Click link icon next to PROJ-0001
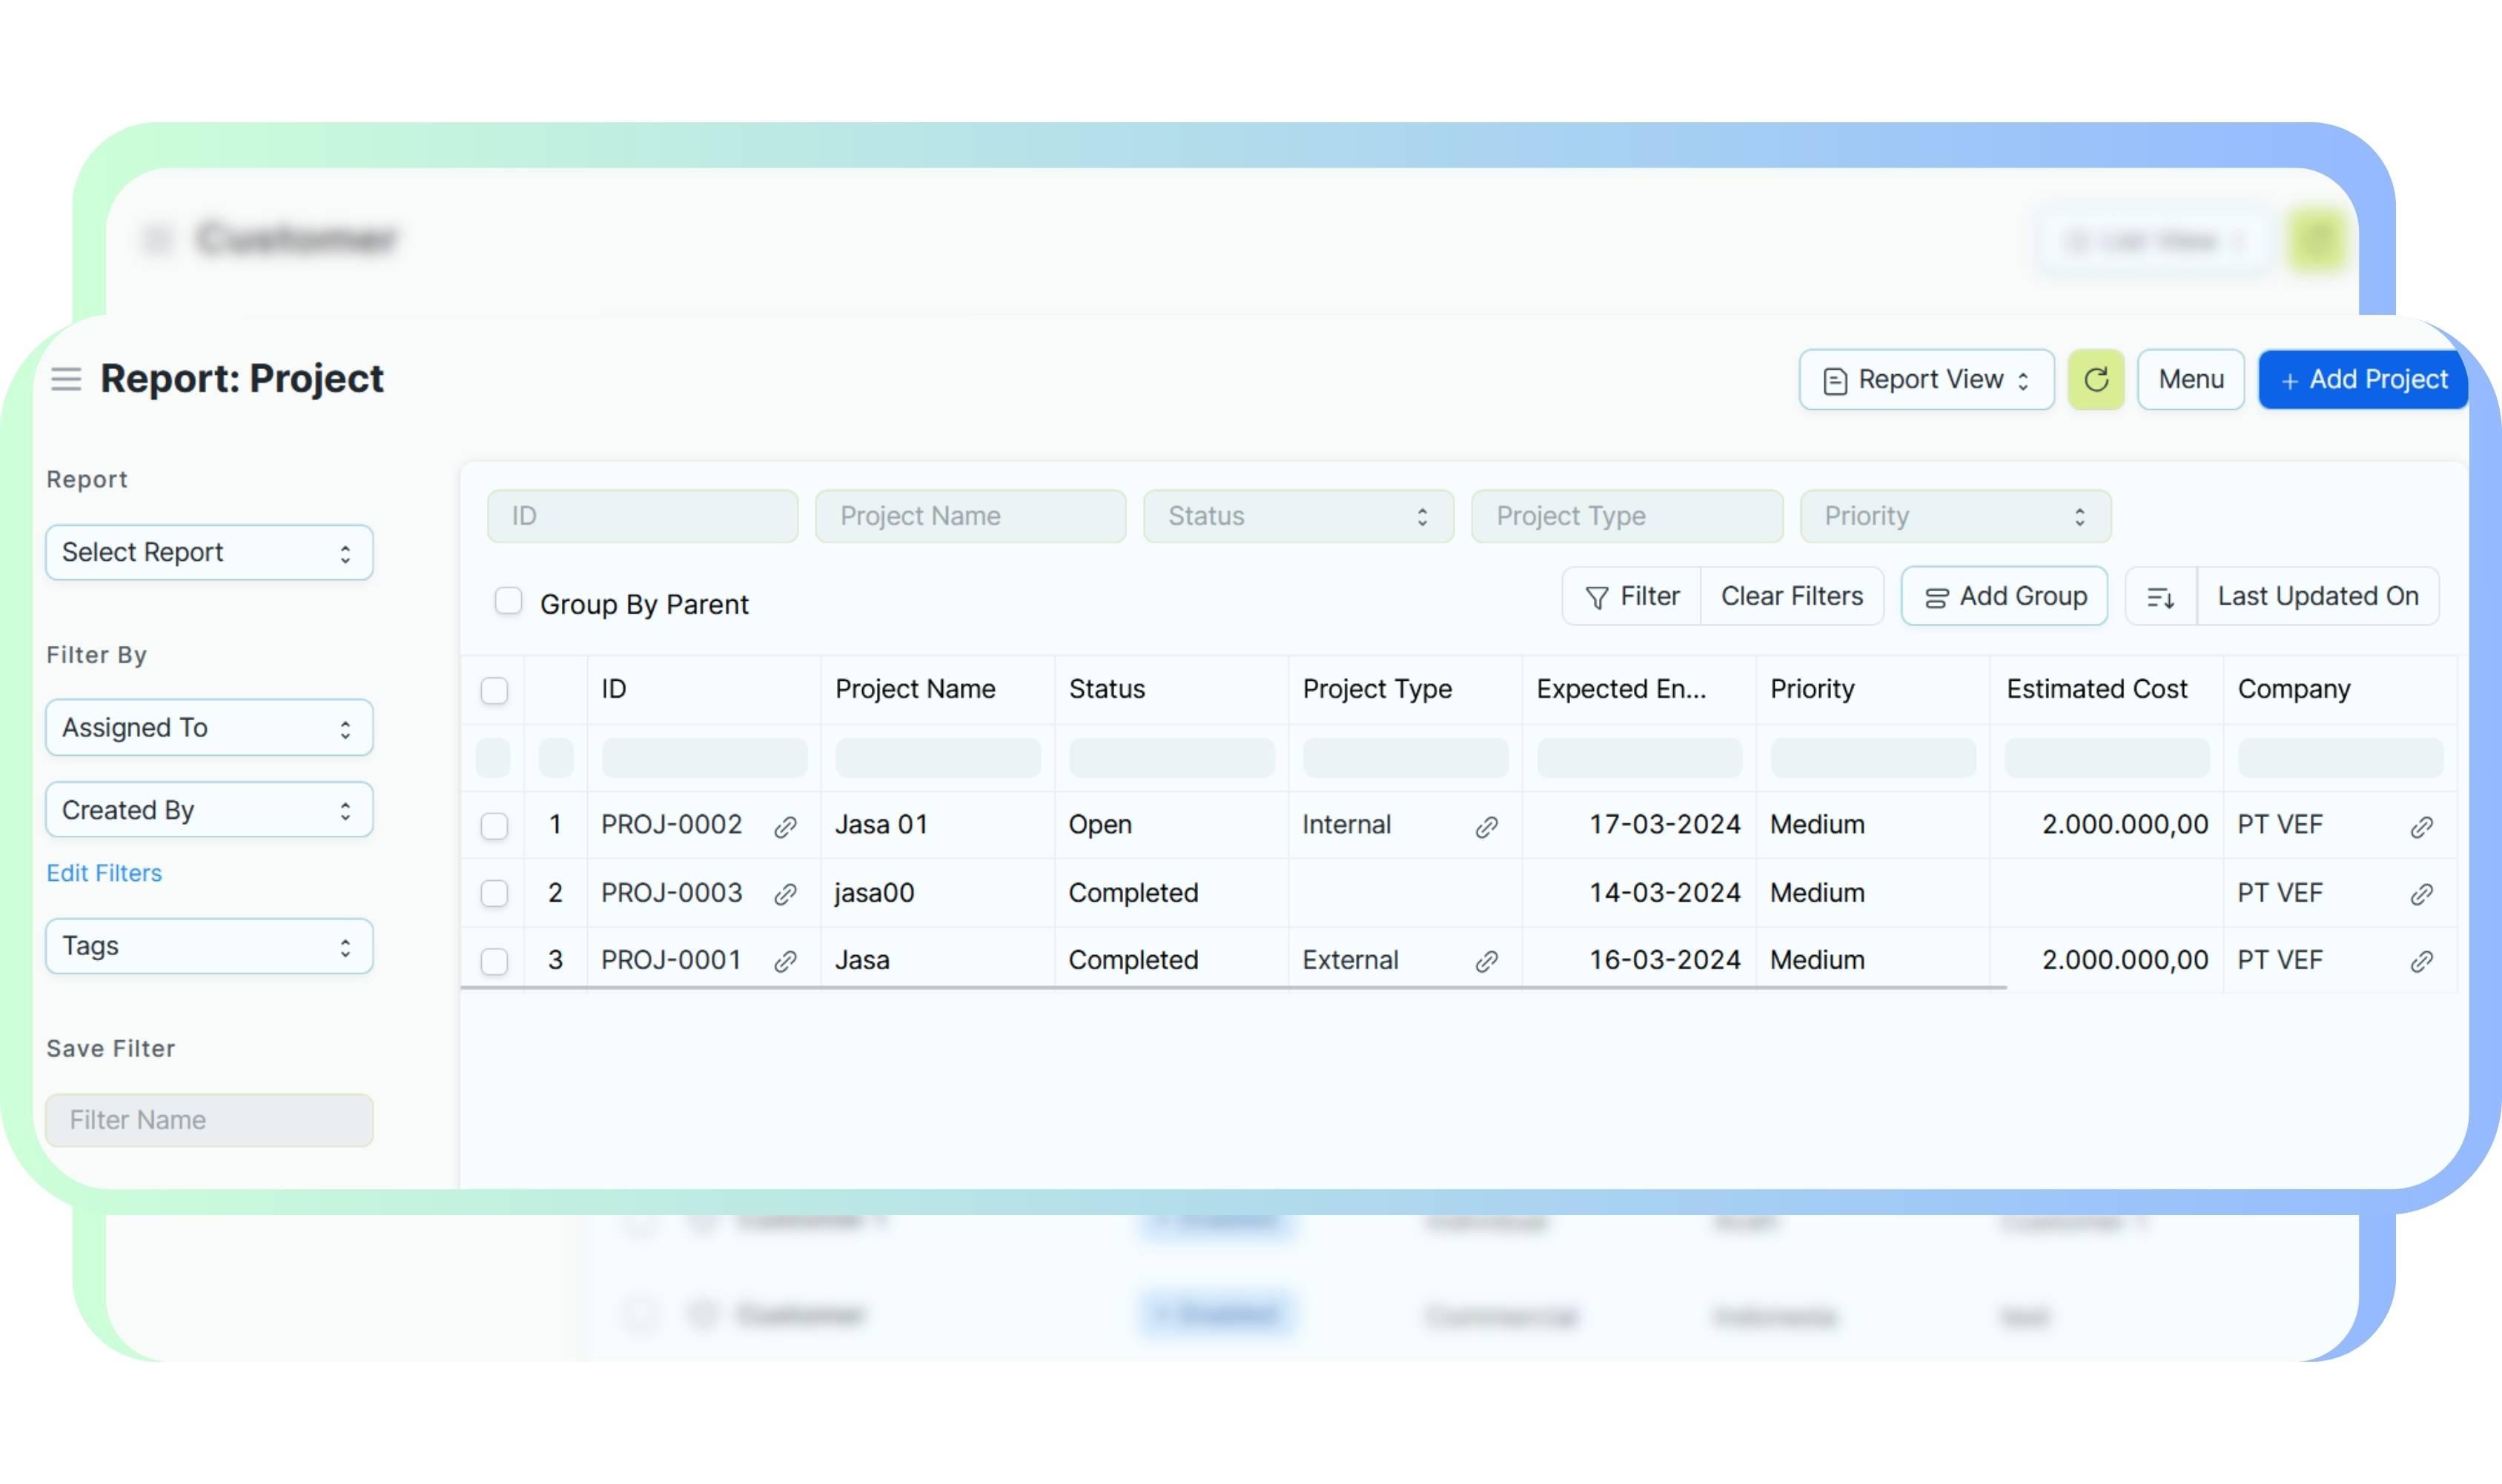This screenshot has height=1484, width=2502. coord(785,962)
